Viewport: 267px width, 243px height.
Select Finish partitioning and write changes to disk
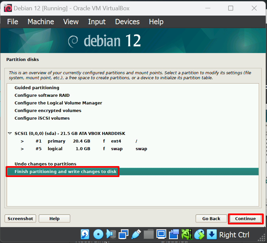tap(133, 171)
